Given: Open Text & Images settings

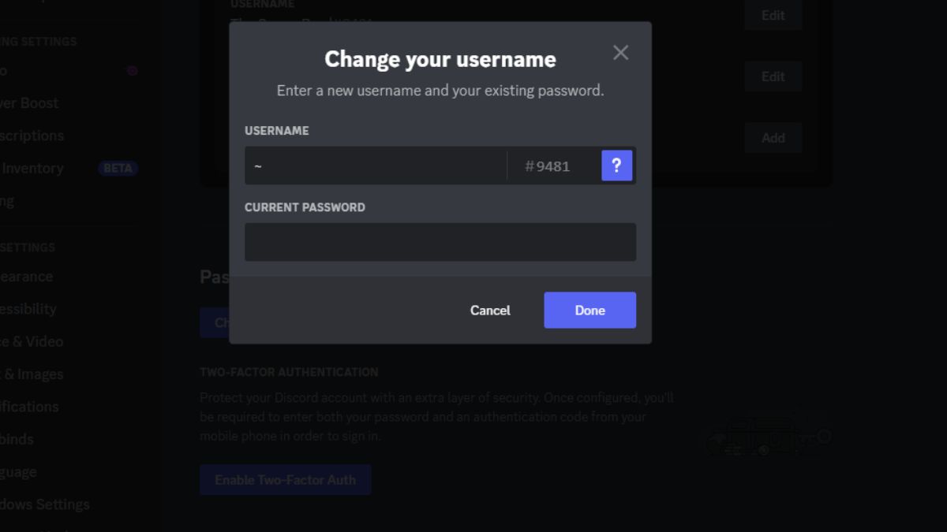Looking at the screenshot, I should [32, 374].
